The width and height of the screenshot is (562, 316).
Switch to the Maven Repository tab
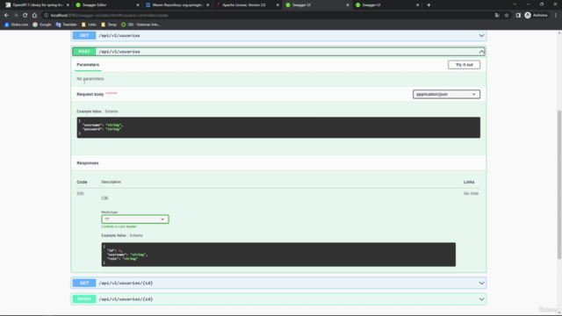point(177,5)
